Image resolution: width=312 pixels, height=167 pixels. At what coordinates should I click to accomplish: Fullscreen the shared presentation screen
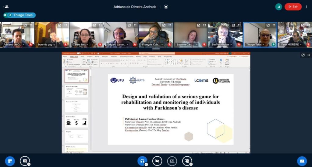[x=309, y=55]
